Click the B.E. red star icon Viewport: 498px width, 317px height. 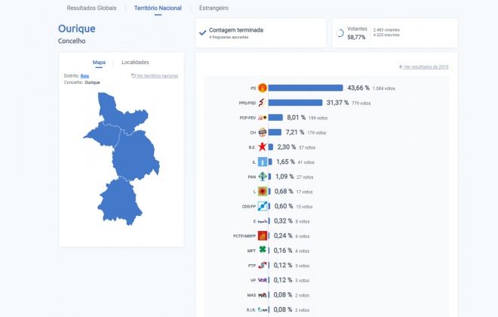point(263,147)
